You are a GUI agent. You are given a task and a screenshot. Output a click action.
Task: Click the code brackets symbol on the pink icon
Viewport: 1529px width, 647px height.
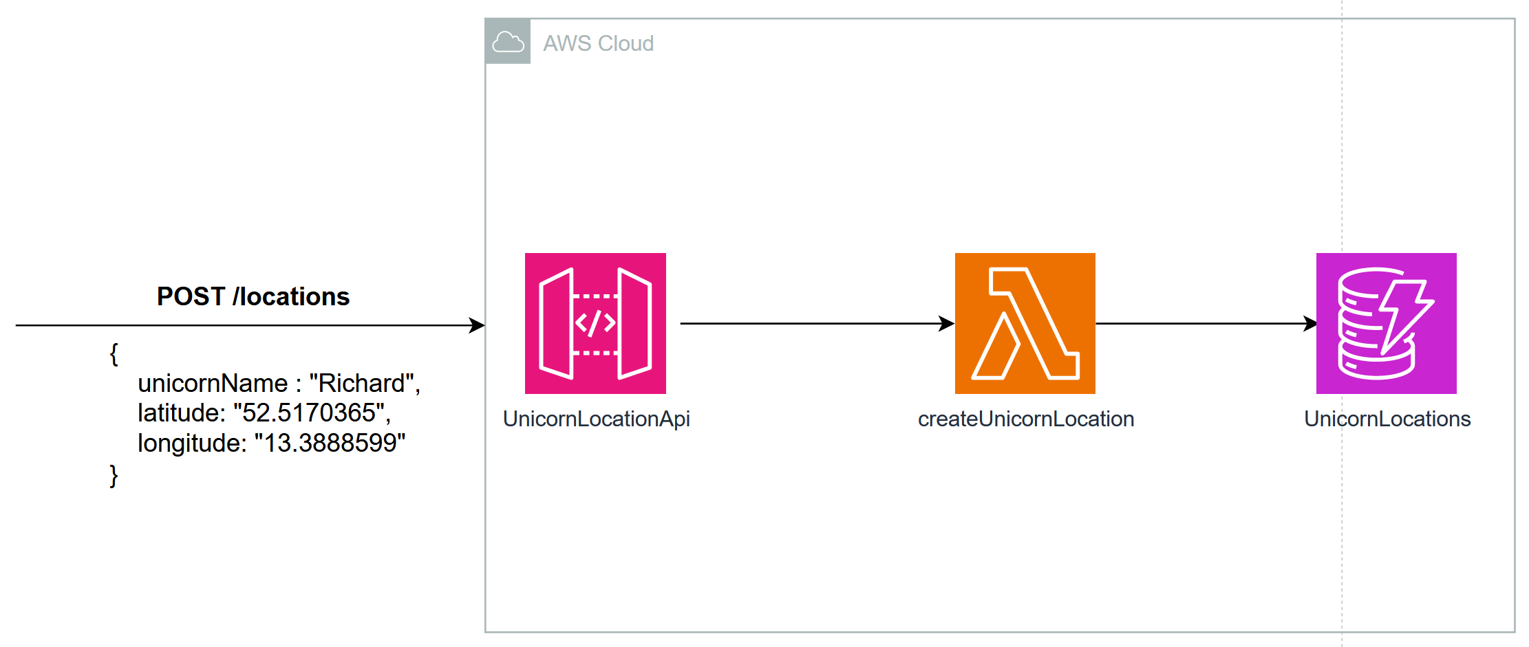(596, 323)
